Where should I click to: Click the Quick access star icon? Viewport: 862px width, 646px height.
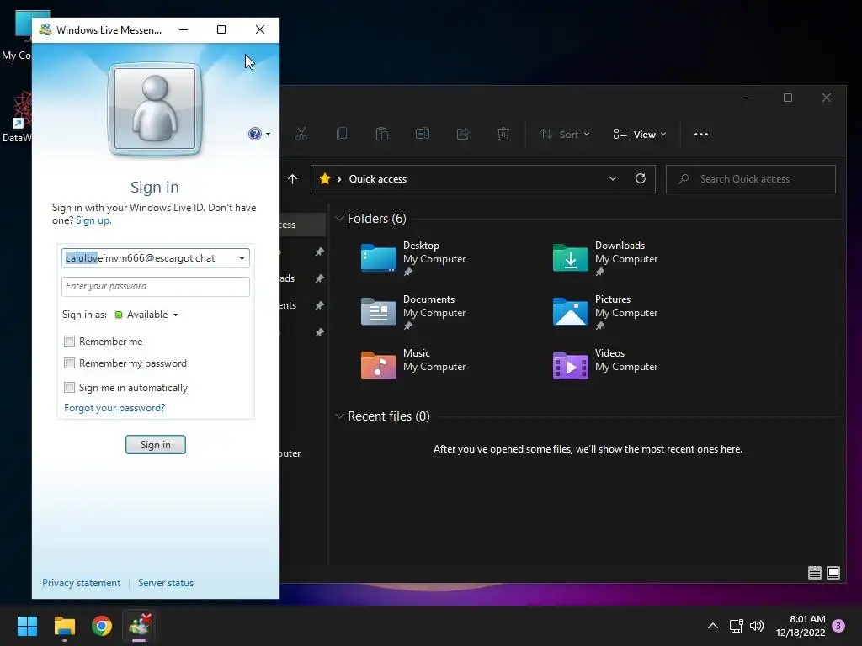click(325, 178)
